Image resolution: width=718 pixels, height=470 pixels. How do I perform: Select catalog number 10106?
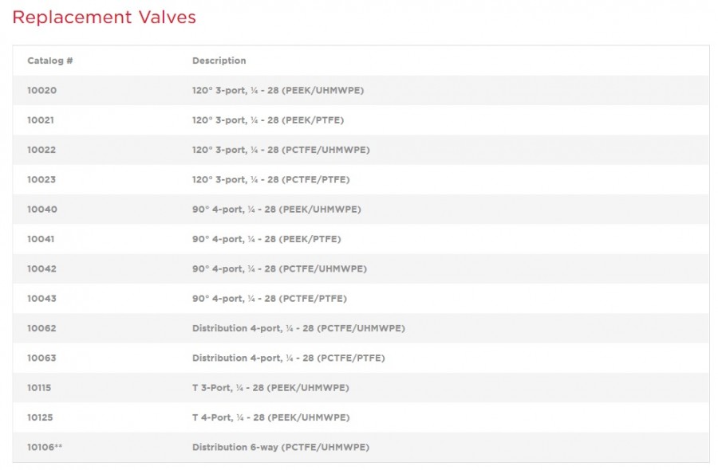[x=44, y=448]
